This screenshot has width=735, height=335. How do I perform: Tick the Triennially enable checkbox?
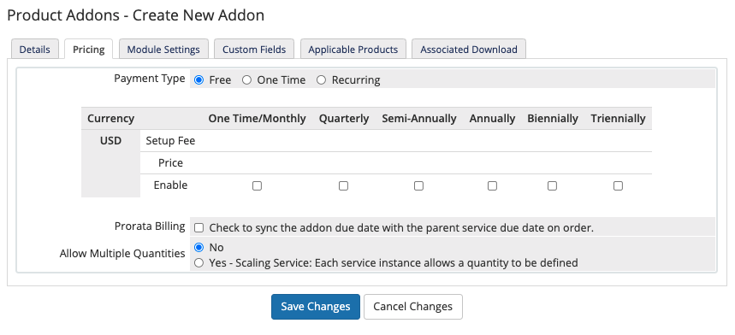click(619, 185)
